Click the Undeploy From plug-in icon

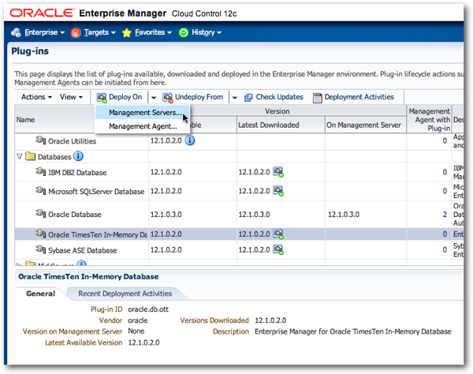(168, 98)
